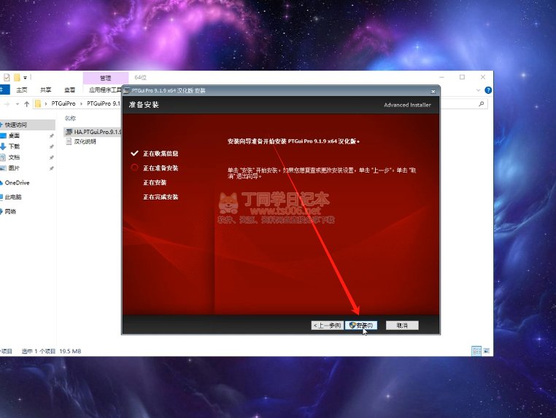Click the 下载 arrow icon in sidebar
Viewport: 556px width, 418px height.
(x=3, y=146)
